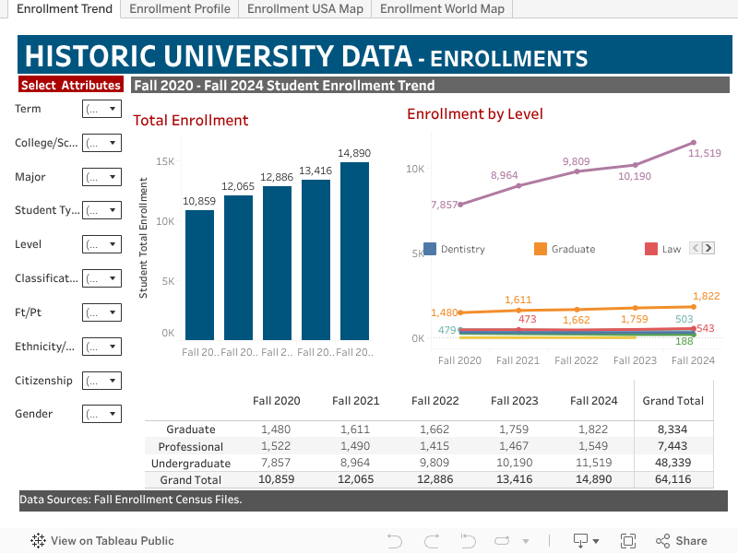The image size is (738, 553).
Task: Click table cell value 48,339
Action: point(673,463)
